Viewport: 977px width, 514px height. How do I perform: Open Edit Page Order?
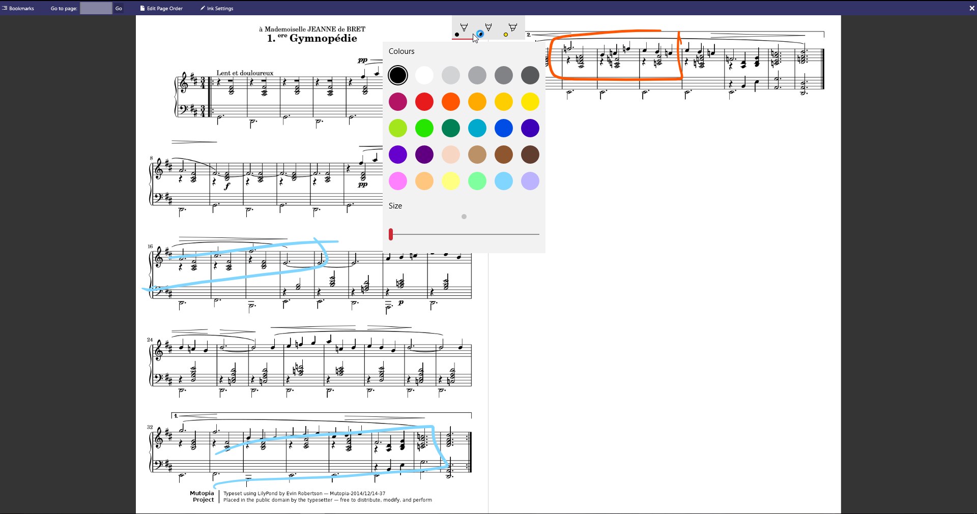pos(161,8)
